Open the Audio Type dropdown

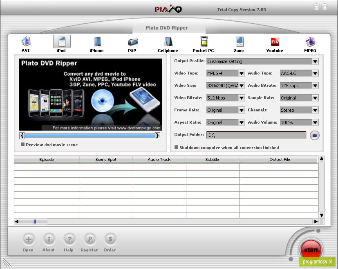[x=315, y=73]
